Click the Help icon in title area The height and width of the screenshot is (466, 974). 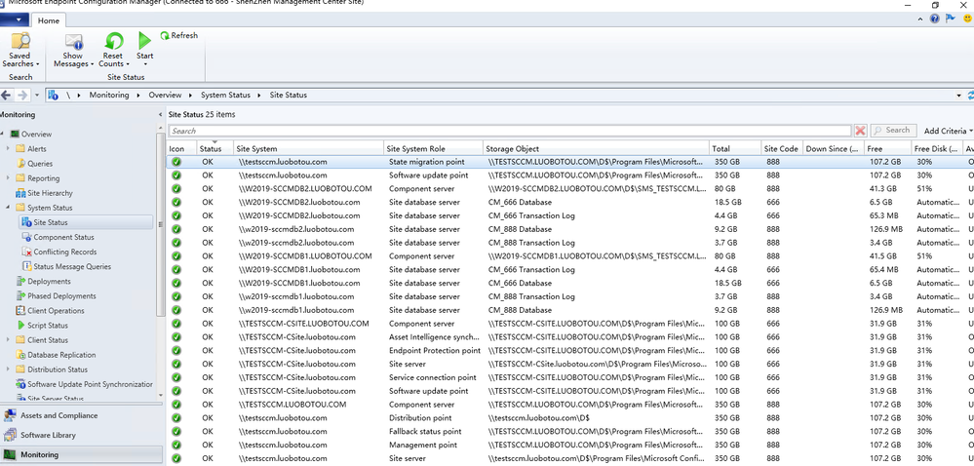pyautogui.click(x=934, y=19)
